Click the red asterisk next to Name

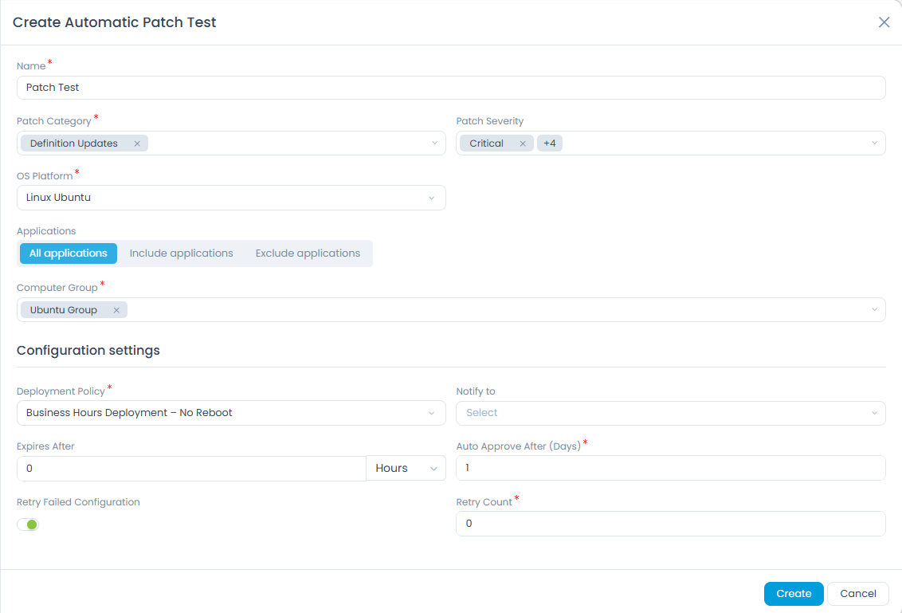(50, 61)
